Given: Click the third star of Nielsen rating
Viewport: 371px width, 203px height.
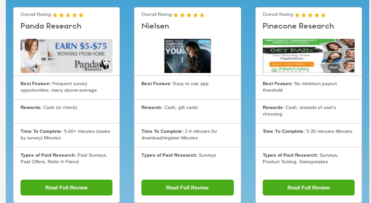Looking at the screenshot, I should tap(189, 15).
